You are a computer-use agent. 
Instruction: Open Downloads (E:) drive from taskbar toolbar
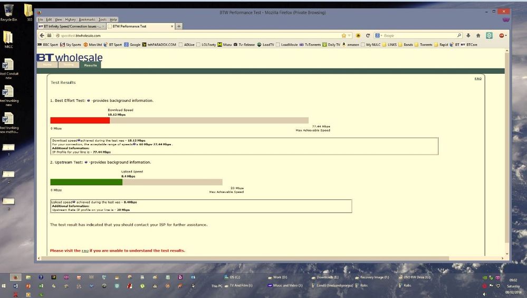(325, 277)
